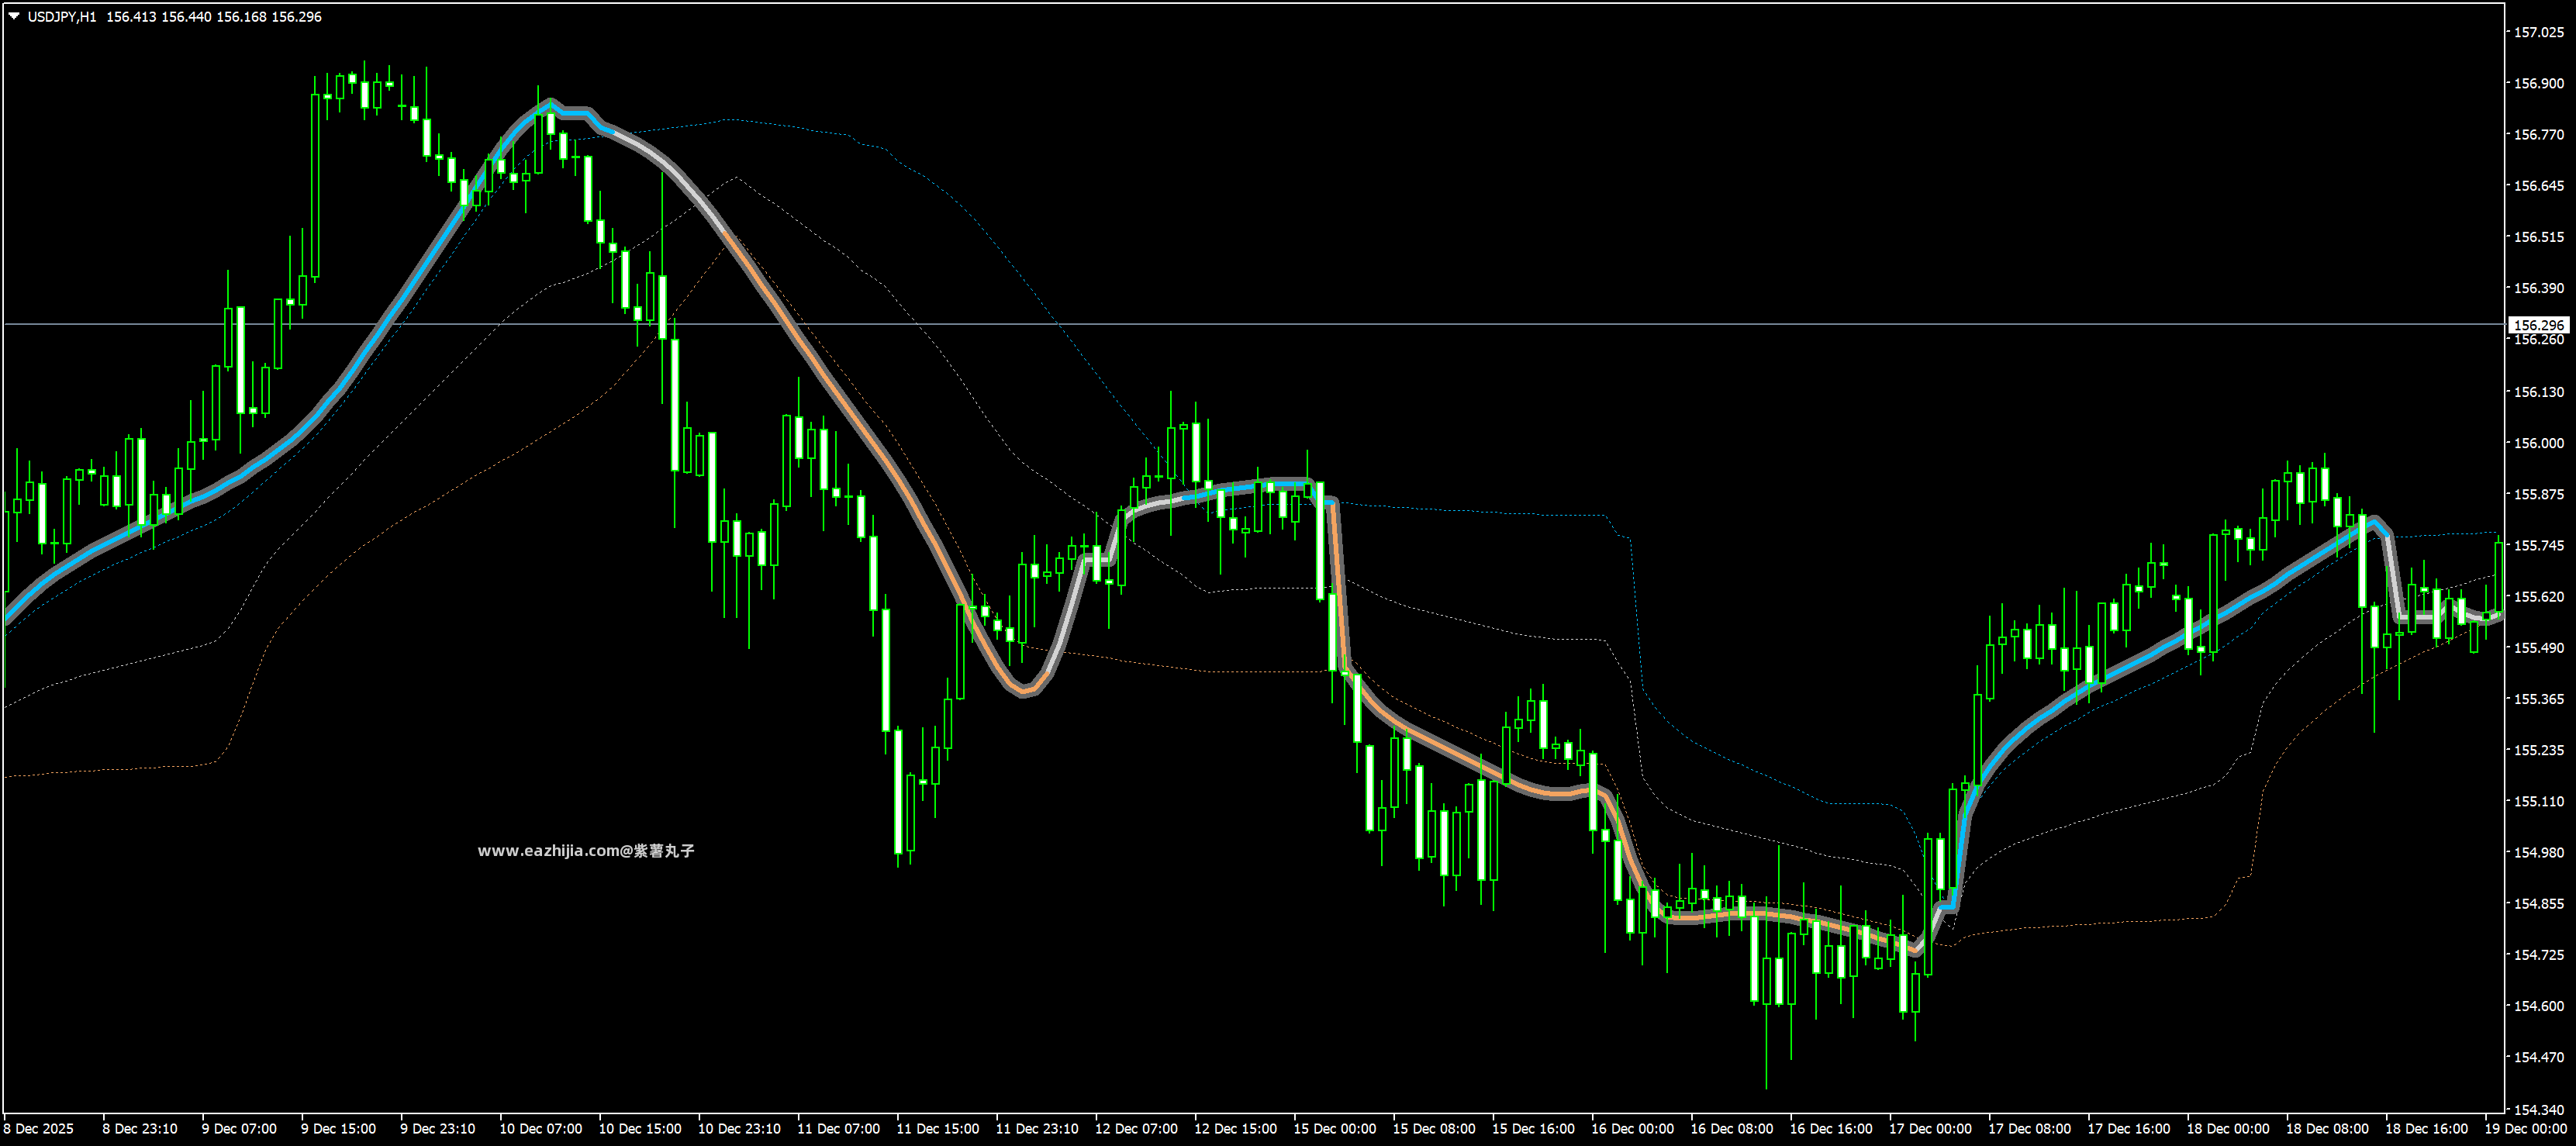Click the 155.365 price axis label

coord(2538,699)
